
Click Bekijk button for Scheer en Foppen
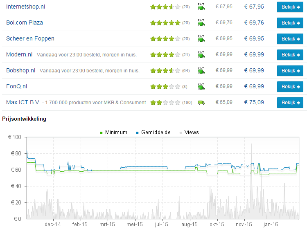(290, 39)
